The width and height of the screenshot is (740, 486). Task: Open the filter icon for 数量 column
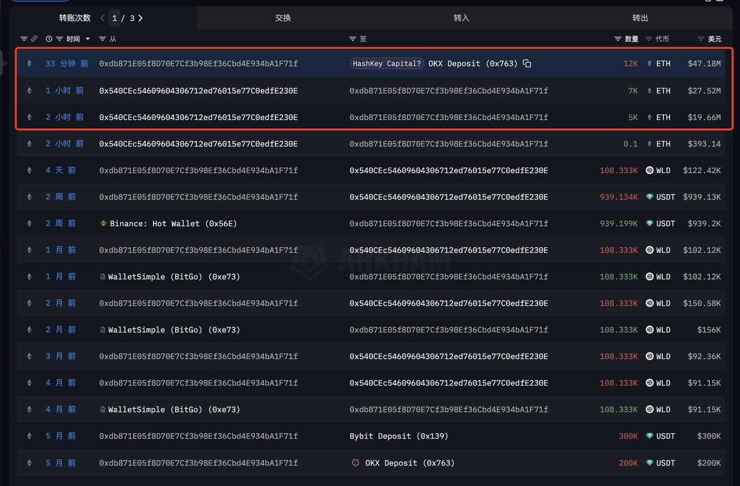click(618, 39)
